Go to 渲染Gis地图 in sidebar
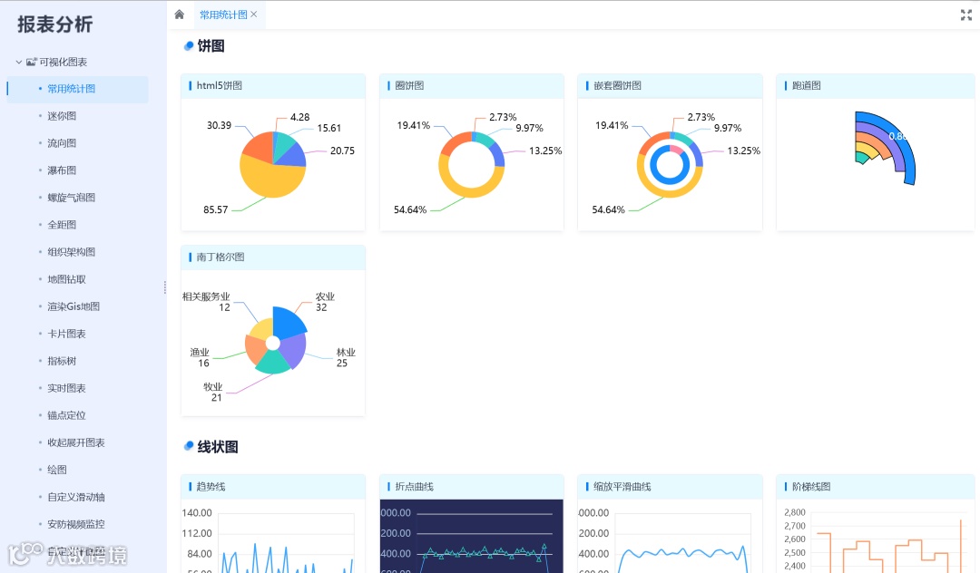This screenshot has height=573, width=980. (x=73, y=306)
